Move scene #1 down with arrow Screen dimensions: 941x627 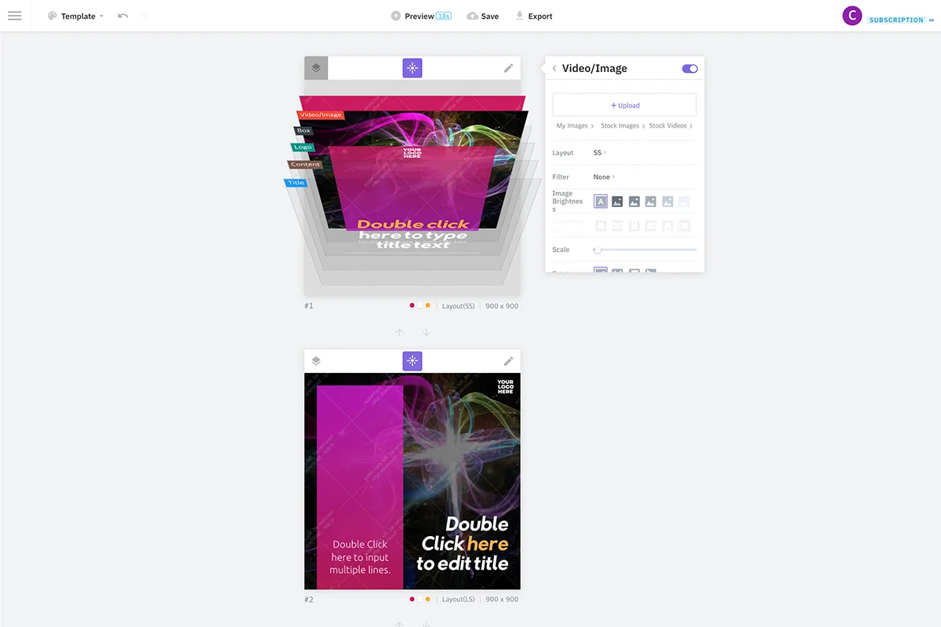(426, 333)
